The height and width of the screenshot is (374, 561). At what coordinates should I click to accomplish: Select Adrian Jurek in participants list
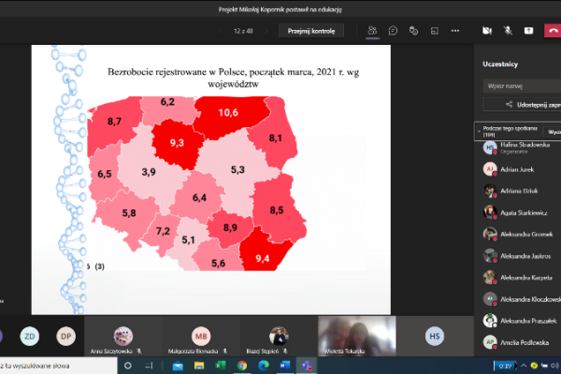[x=517, y=169]
